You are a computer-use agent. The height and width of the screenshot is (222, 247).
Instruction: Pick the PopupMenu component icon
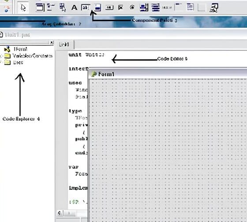click(63, 7)
